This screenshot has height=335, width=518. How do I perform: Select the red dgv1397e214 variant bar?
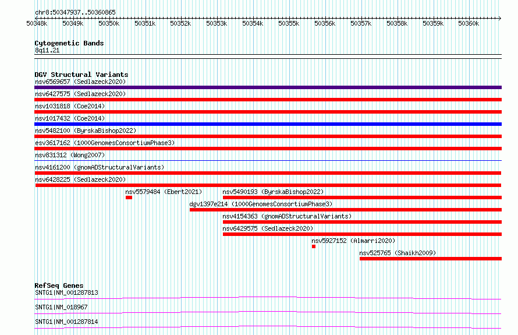point(346,210)
